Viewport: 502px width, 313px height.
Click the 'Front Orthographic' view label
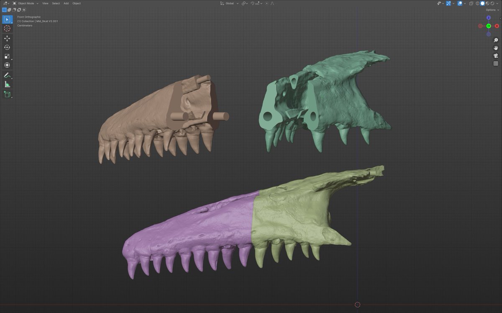click(29, 17)
